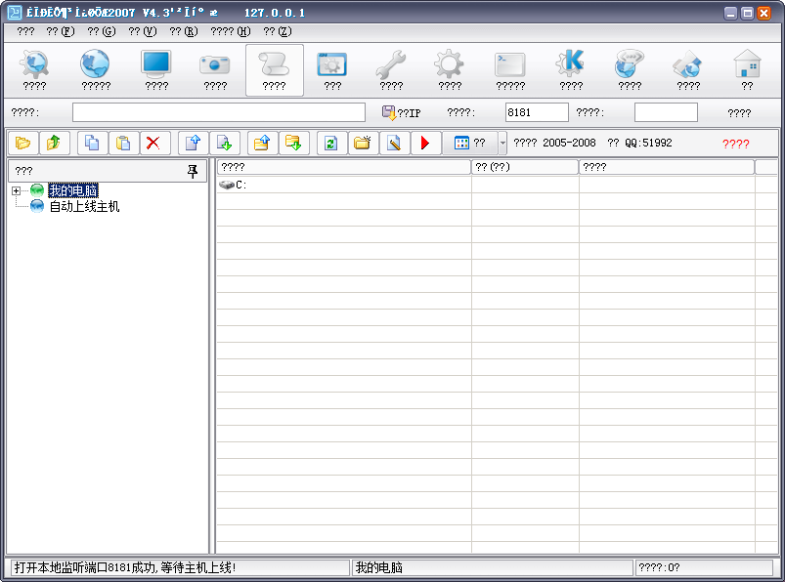Click the open folder icon in file toolbar
This screenshot has height=582, width=785.
(x=23, y=144)
